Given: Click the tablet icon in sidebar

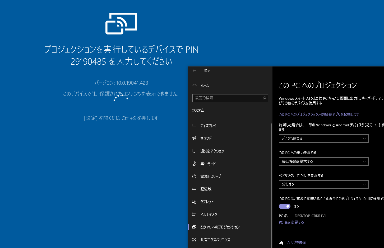Looking at the screenshot, I should tap(194, 202).
